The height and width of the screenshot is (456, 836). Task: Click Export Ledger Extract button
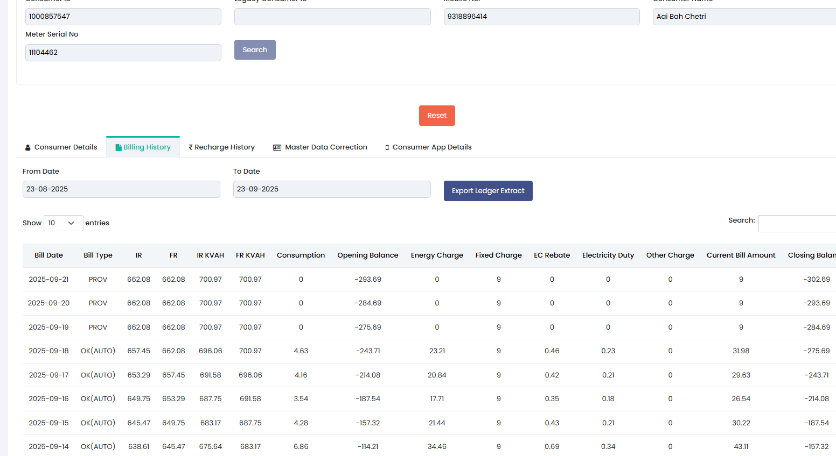pos(488,191)
